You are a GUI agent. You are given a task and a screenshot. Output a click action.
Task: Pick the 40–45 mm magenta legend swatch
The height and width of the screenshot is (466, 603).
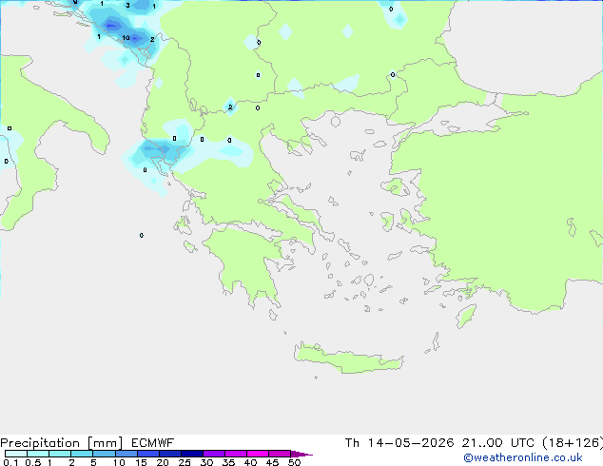click(x=258, y=454)
